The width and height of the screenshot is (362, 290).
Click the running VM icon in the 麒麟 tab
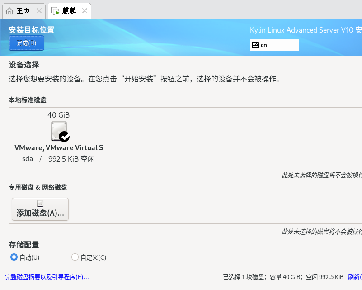click(56, 11)
